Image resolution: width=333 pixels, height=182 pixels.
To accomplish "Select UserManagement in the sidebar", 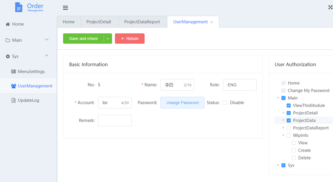I will (x=28, y=86).
